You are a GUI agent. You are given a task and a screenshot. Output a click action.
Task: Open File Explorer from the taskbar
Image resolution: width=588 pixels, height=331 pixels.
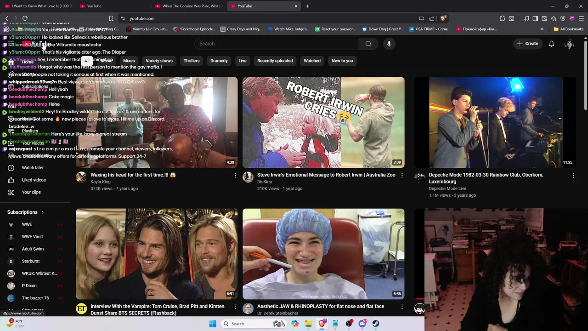[x=308, y=324]
